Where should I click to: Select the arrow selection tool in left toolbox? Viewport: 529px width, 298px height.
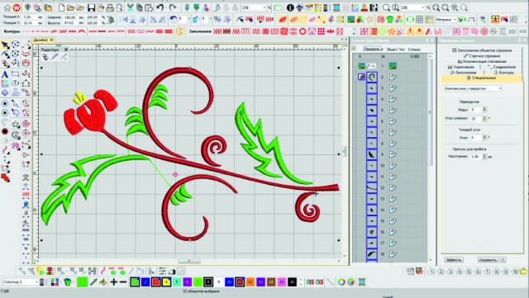pyautogui.click(x=5, y=45)
